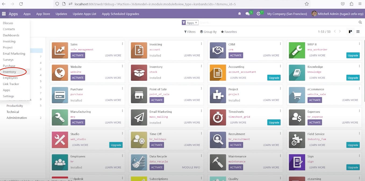
Task: Click the debug bug icon in the navbar
Action: [239, 13]
